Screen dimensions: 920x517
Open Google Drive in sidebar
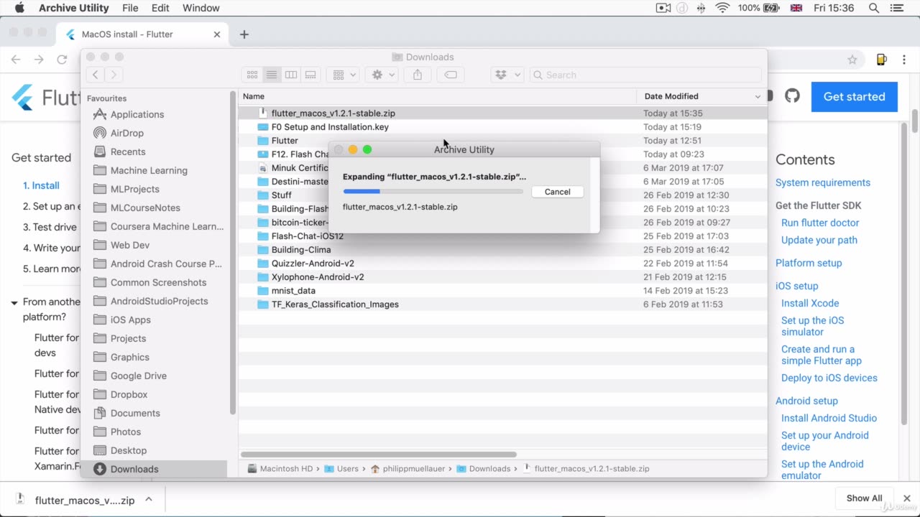[138, 376]
